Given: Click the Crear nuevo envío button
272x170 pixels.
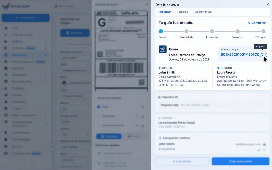Looking at the screenshot, I should (x=240, y=161).
